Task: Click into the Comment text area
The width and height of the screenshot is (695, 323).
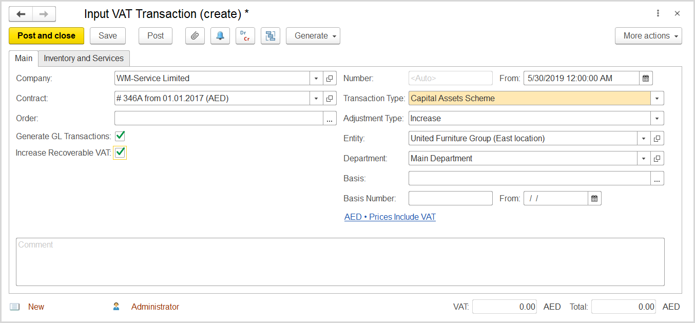Action: click(x=340, y=262)
